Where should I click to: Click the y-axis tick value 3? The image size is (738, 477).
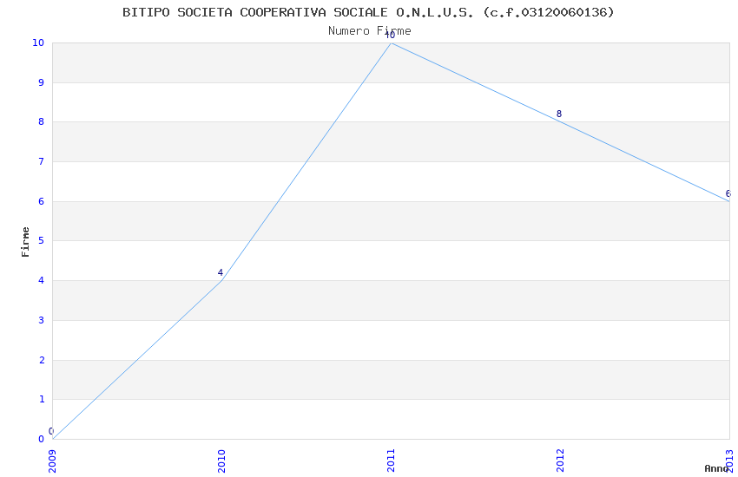(42, 321)
